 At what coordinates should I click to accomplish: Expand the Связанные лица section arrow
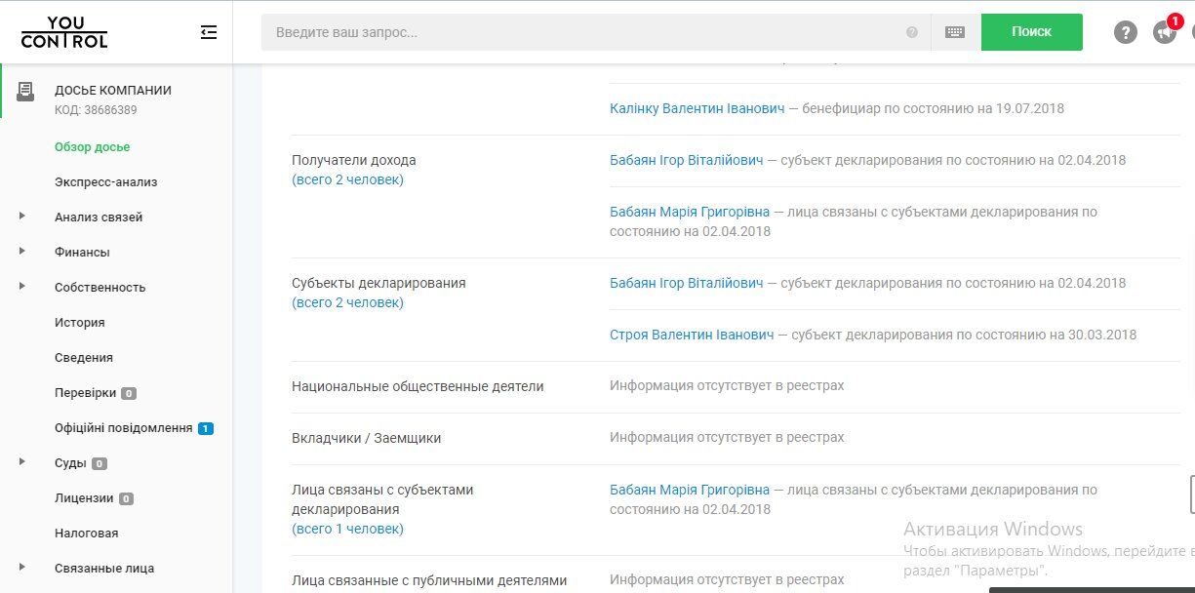point(22,568)
